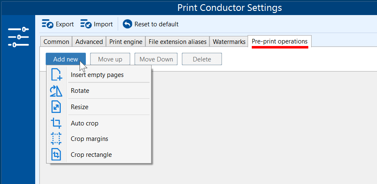
Task: Pick Crop margins operation
Action: pos(90,139)
